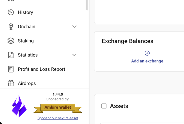
Task: Click the Onchain cube icon
Action: click(11, 26)
